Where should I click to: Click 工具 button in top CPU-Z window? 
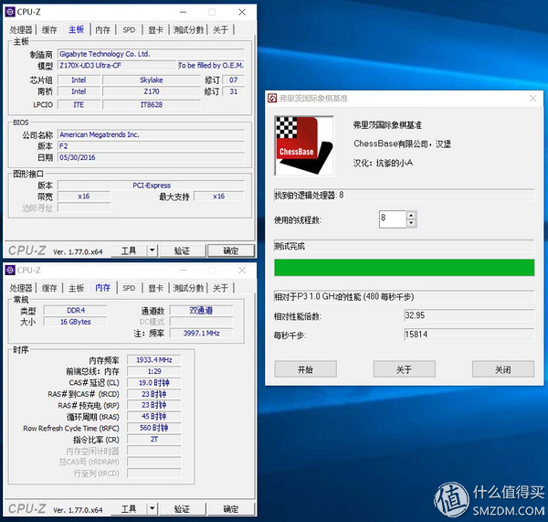[129, 250]
